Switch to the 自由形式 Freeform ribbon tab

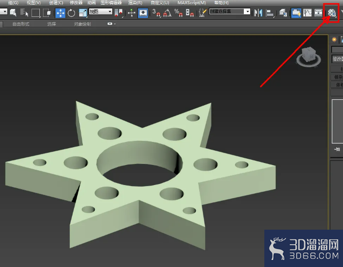[21, 24]
